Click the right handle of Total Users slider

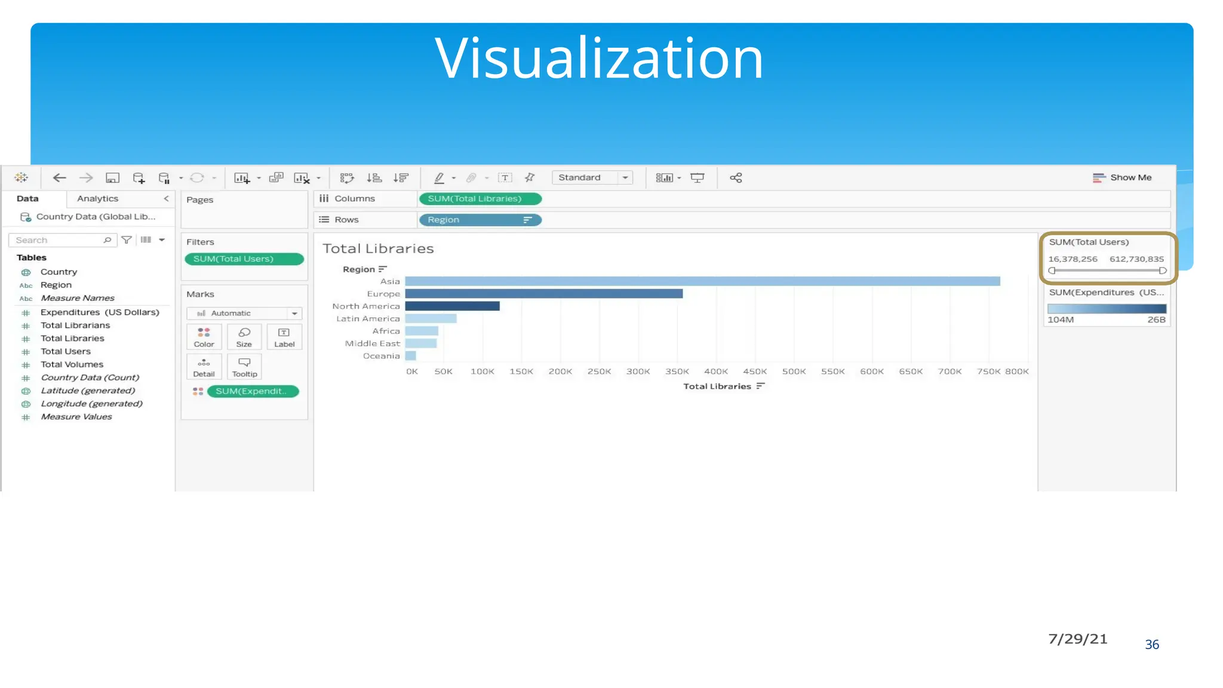[1163, 271]
